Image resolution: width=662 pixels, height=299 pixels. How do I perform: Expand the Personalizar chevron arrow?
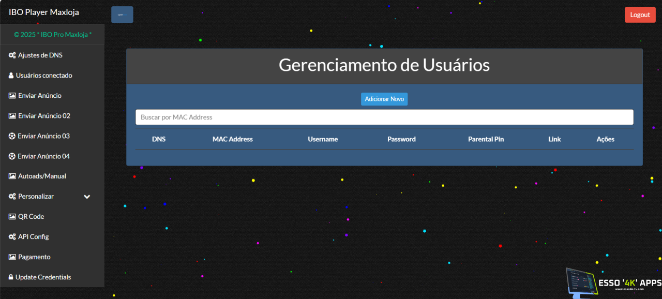click(87, 197)
